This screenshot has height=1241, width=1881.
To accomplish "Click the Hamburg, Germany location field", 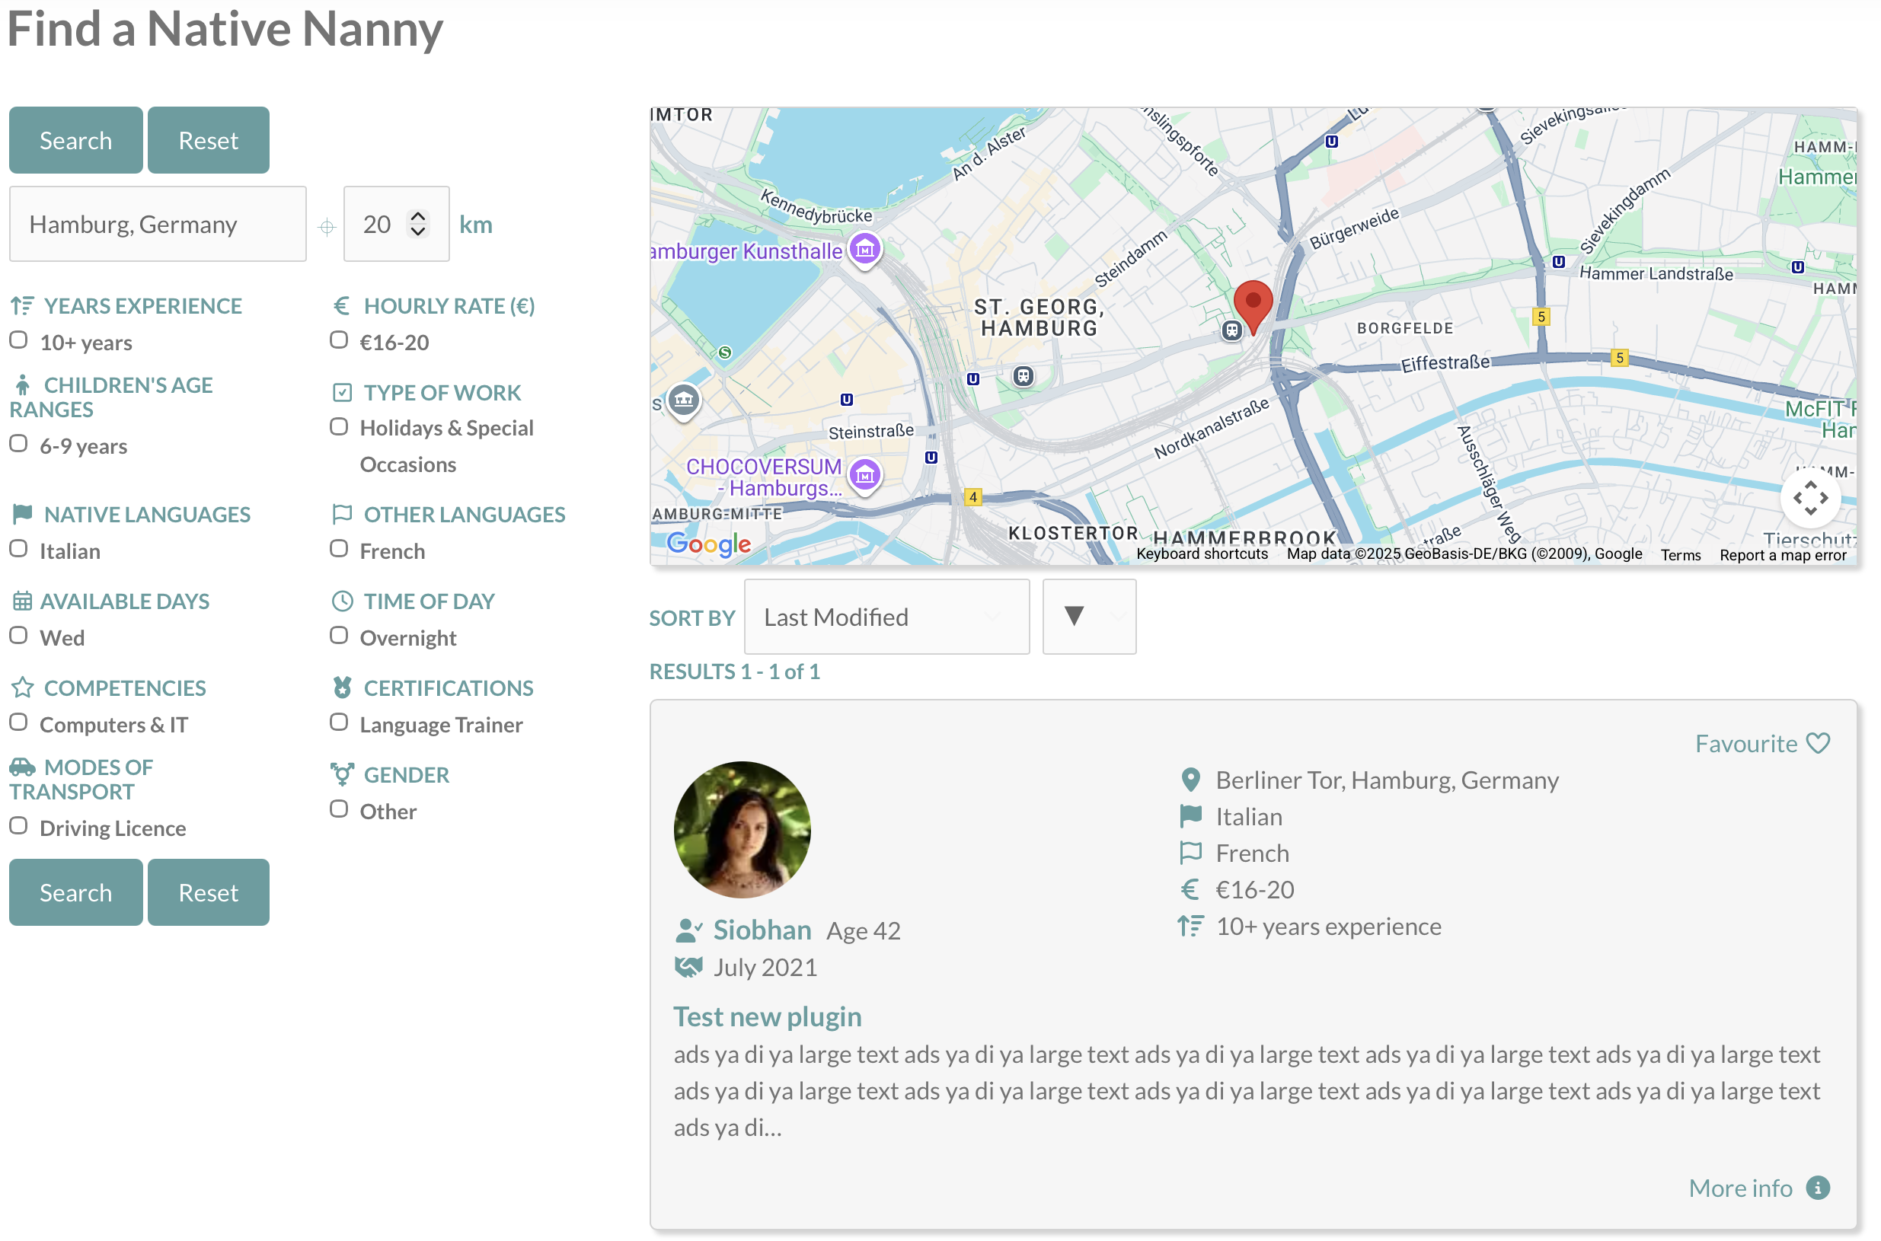I will pos(158,224).
